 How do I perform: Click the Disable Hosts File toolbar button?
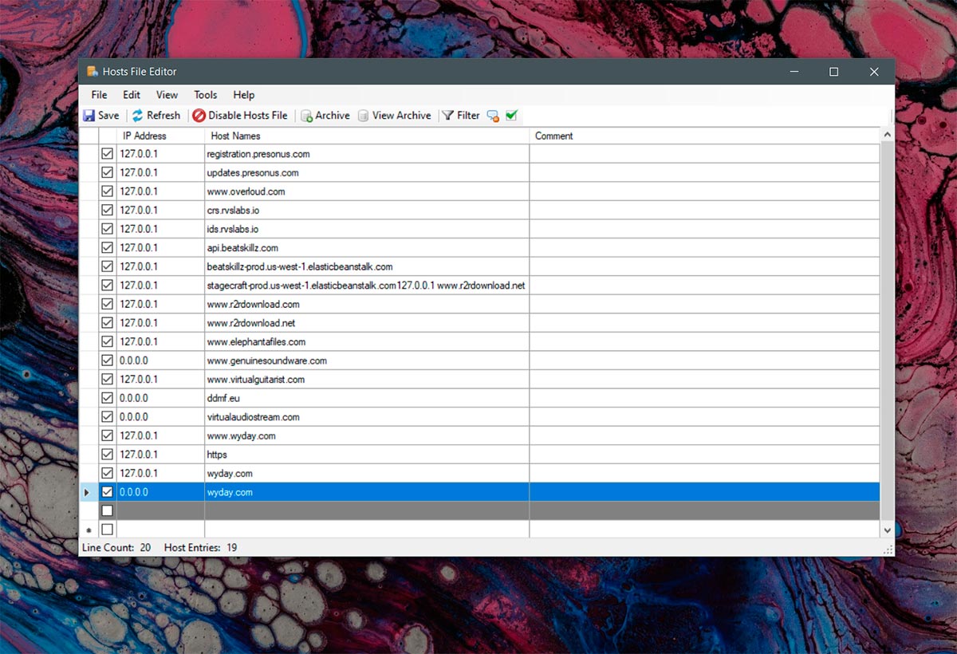[240, 116]
